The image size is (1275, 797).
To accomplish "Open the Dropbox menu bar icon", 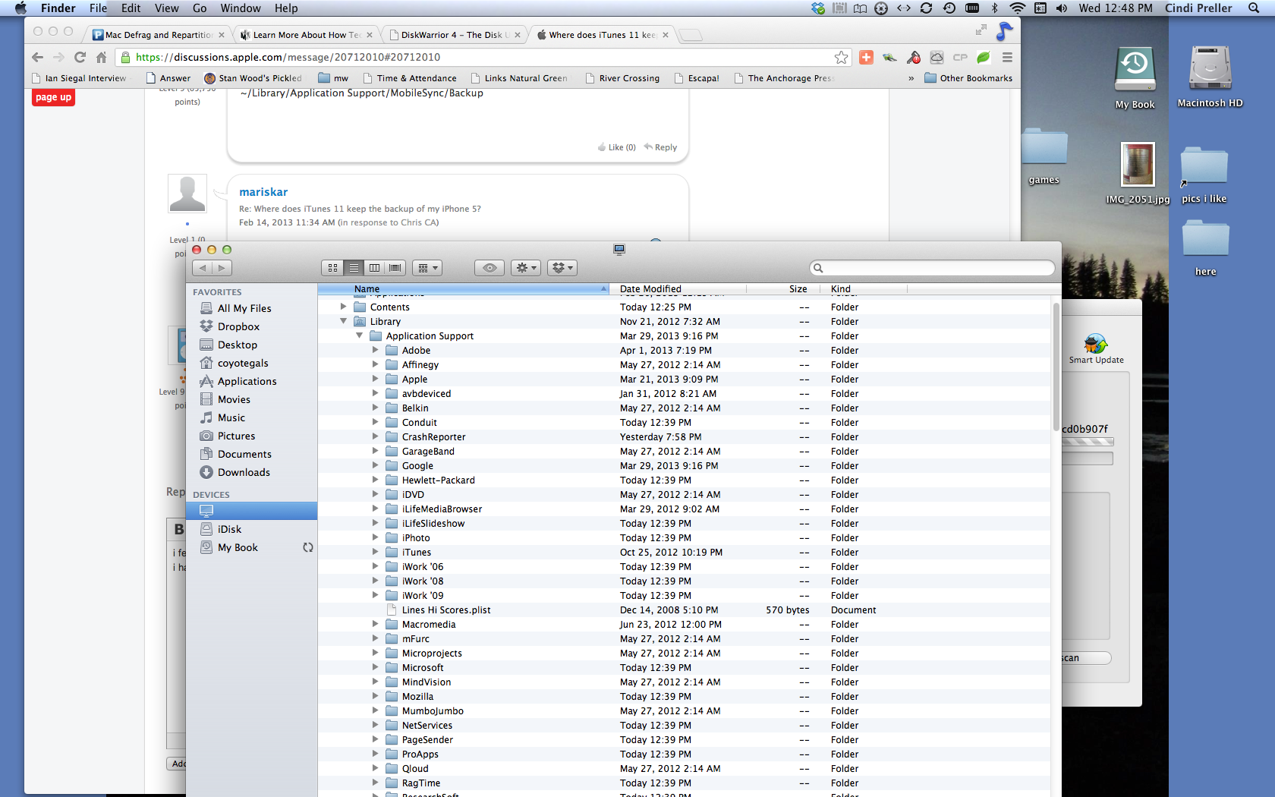I will pyautogui.click(x=817, y=8).
